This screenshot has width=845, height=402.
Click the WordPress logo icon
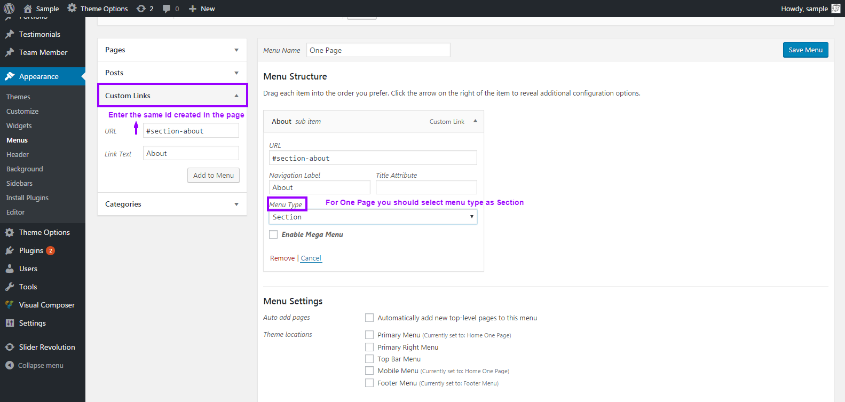tap(9, 9)
